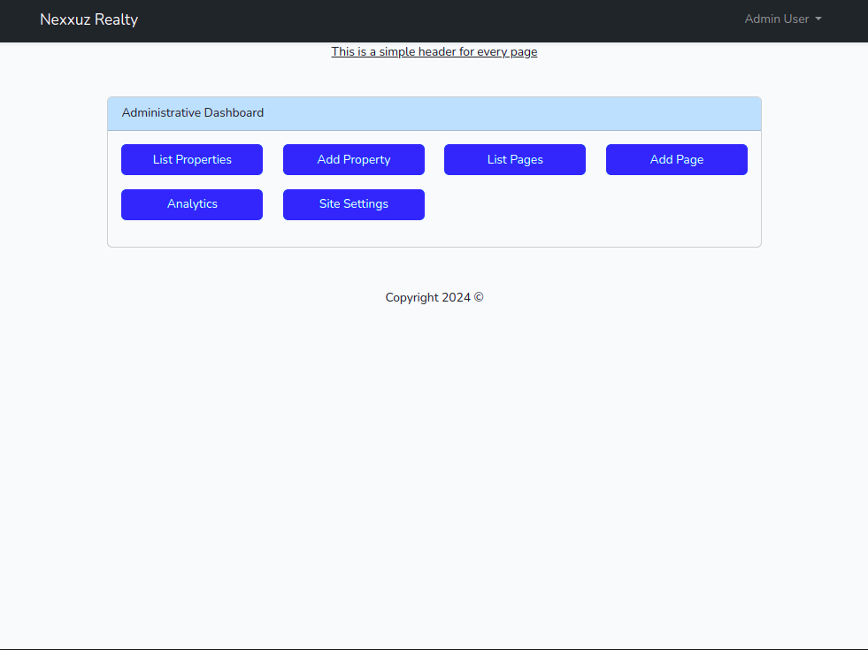Click the dark top navigation bar center
Screen dimensions: 868x650
[434, 19]
